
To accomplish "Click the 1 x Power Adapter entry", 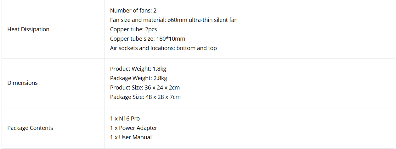I will coord(133,128).
